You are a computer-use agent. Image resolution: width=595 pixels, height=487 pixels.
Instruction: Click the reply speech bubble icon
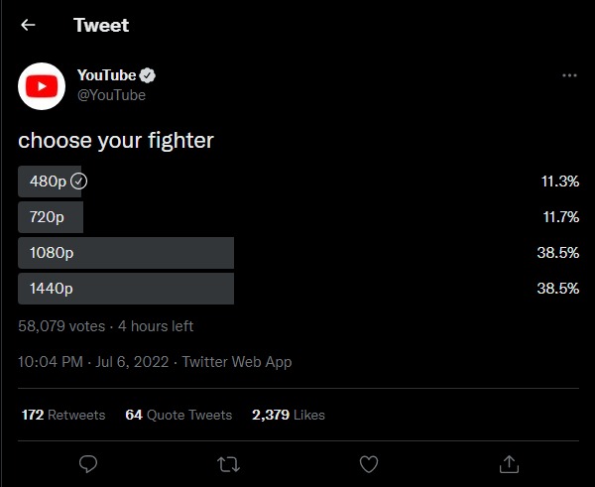[x=88, y=464]
